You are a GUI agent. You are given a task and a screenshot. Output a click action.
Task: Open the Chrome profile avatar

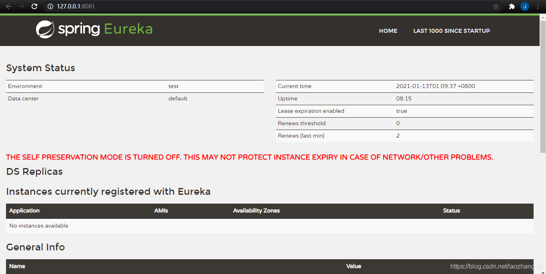coord(524,6)
